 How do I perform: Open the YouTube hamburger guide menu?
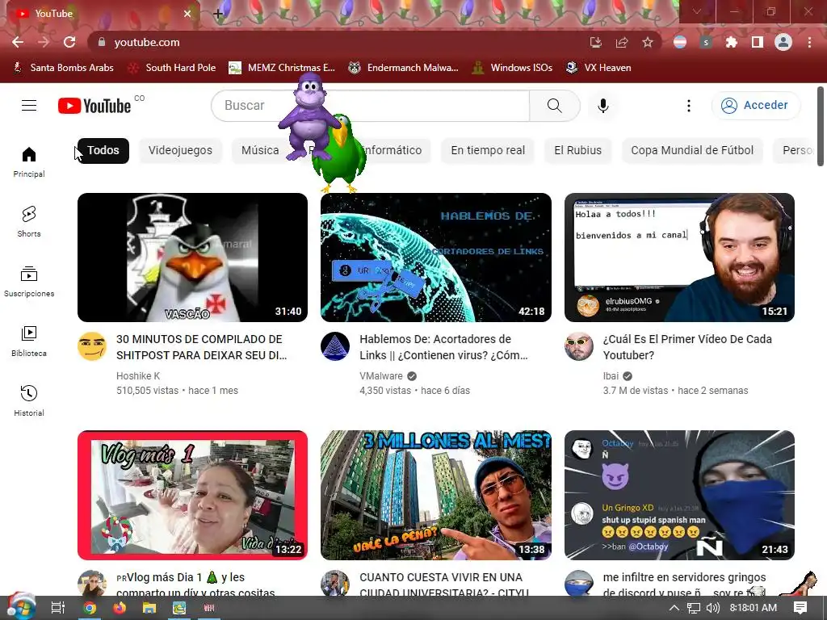pyautogui.click(x=29, y=106)
